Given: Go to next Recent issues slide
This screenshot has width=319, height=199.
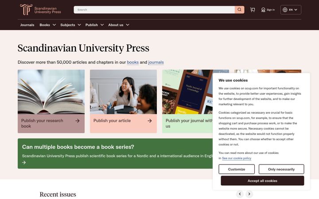Looking at the screenshot, I should [249, 194].
